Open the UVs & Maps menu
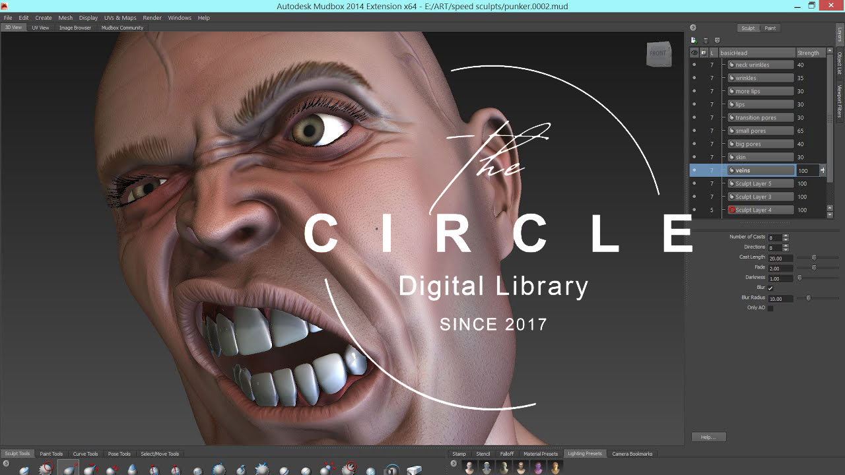Image resolution: width=845 pixels, height=475 pixels. (x=120, y=18)
